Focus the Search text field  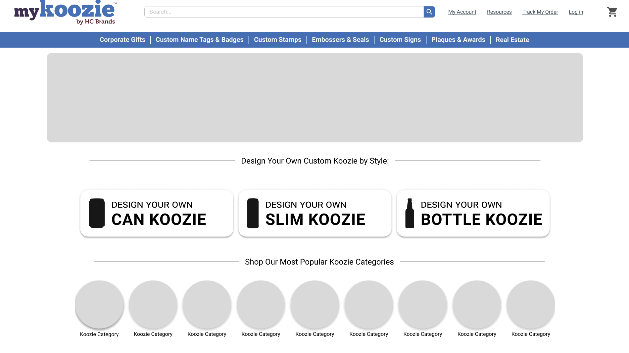pyautogui.click(x=284, y=12)
